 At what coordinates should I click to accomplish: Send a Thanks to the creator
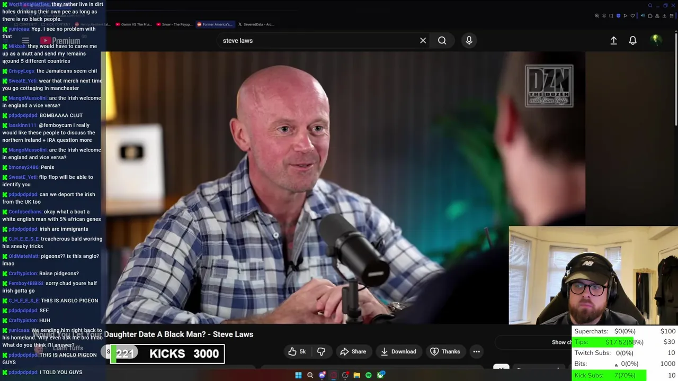tap(445, 351)
